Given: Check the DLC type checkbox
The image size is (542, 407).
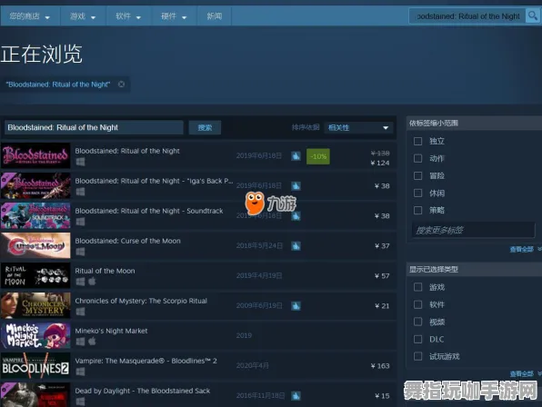Looking at the screenshot, I should click(x=418, y=339).
